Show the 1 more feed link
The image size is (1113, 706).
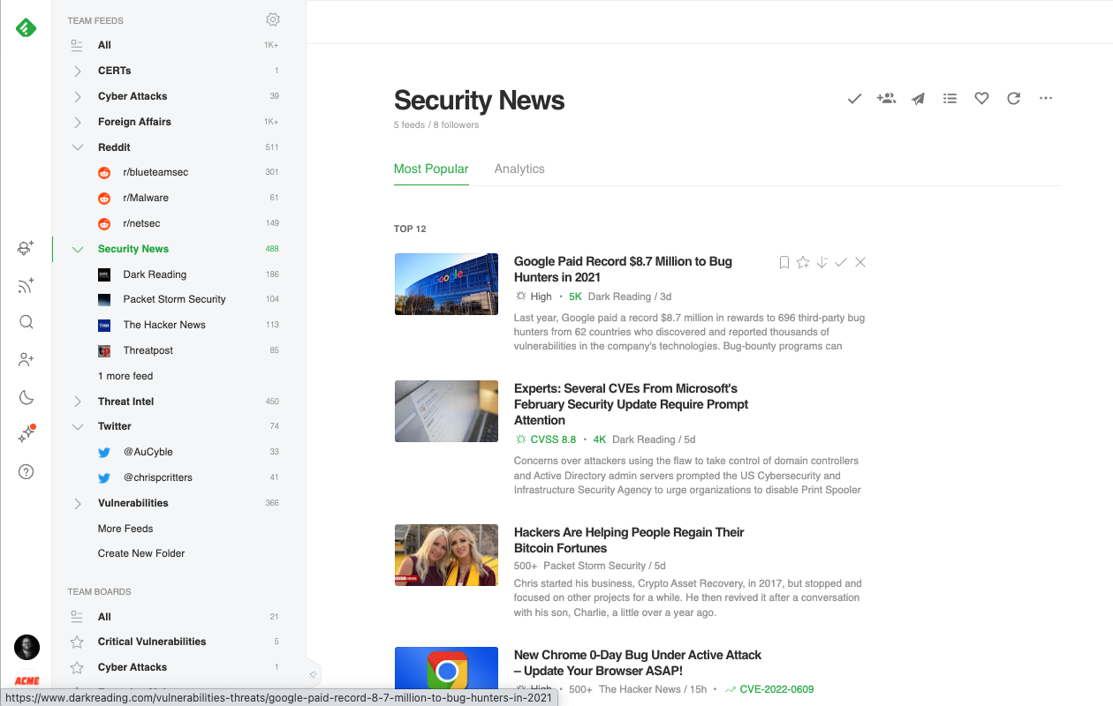pyautogui.click(x=125, y=376)
